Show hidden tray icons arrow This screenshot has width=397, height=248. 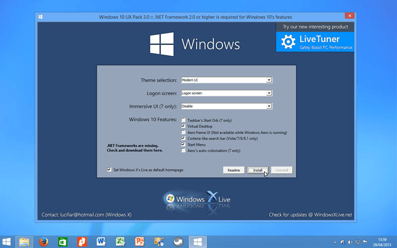point(335,243)
